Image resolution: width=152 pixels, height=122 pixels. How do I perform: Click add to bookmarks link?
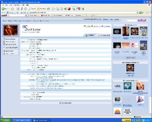[x=12, y=48]
